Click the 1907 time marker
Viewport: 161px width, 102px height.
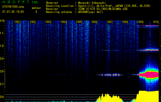pos(110,22)
